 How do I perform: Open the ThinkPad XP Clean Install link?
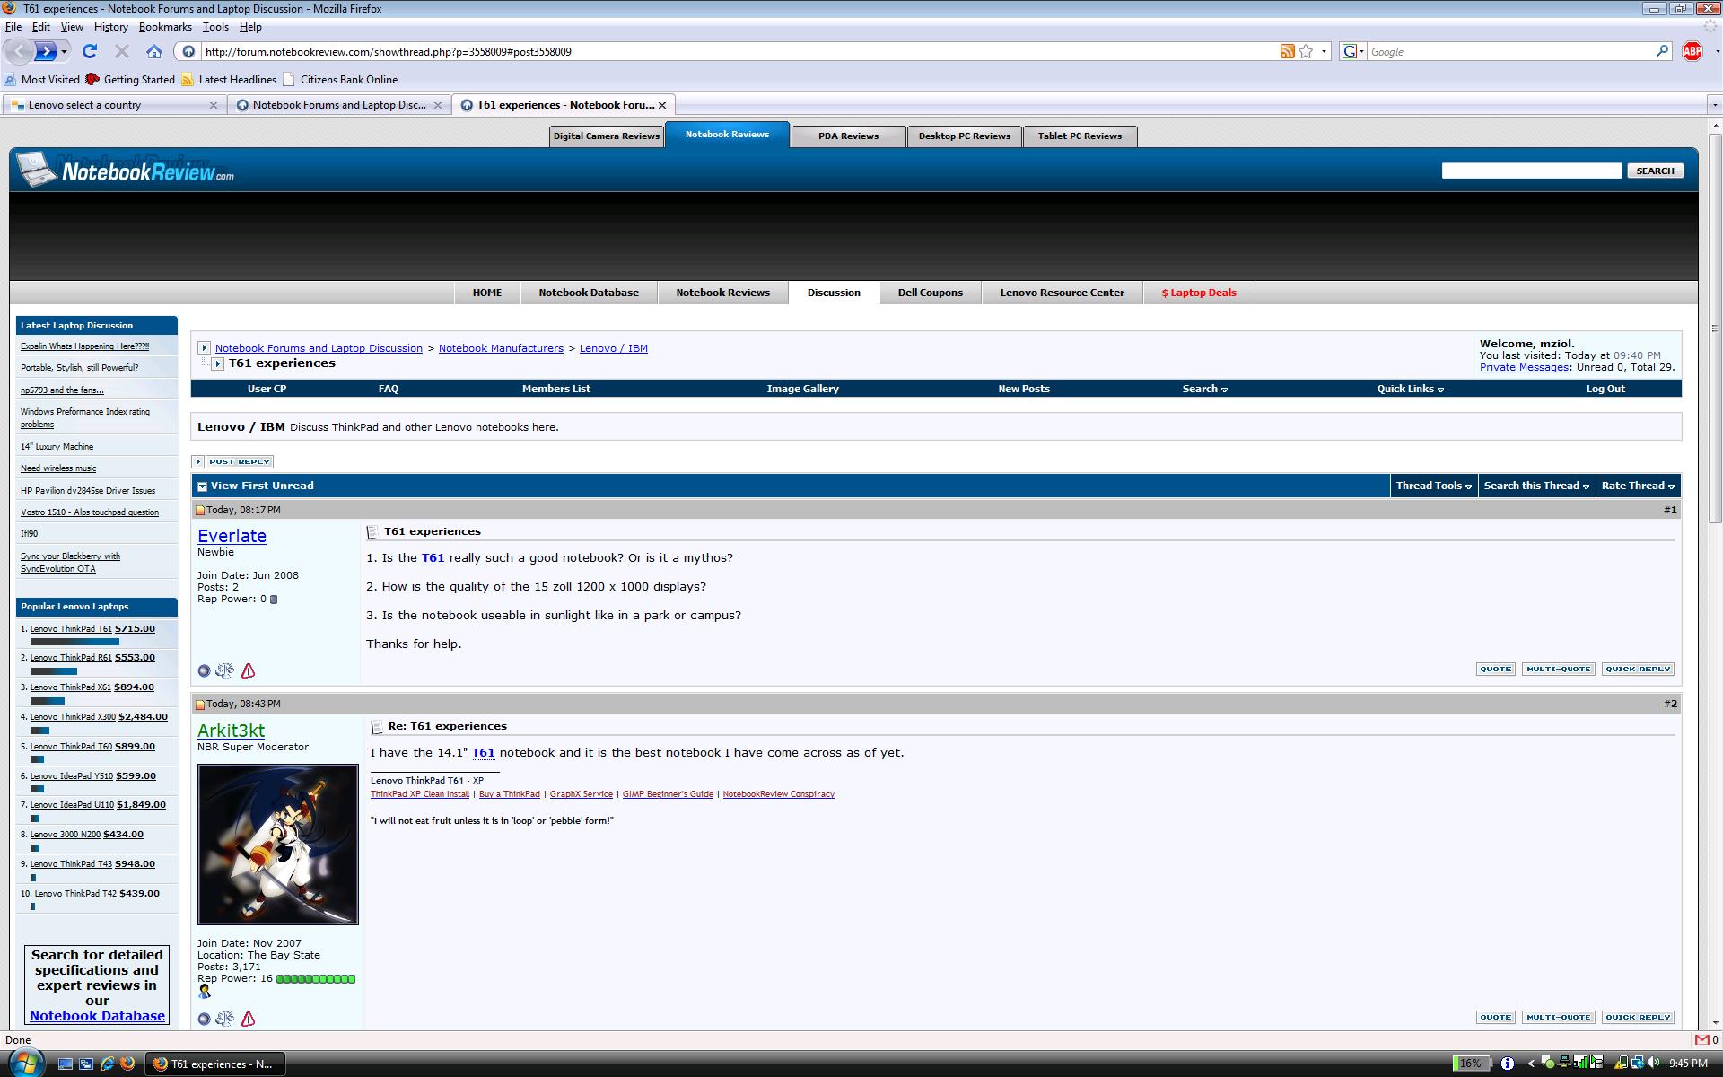point(420,794)
